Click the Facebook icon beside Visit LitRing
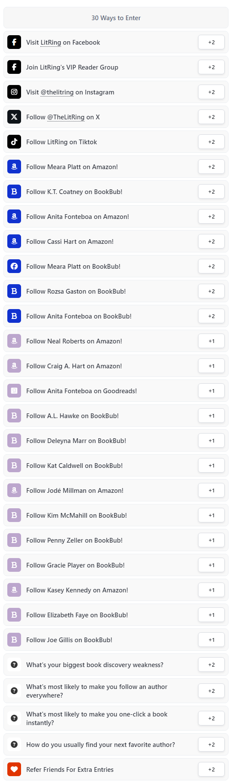Screen dimensions: 232x783 pos(14,42)
